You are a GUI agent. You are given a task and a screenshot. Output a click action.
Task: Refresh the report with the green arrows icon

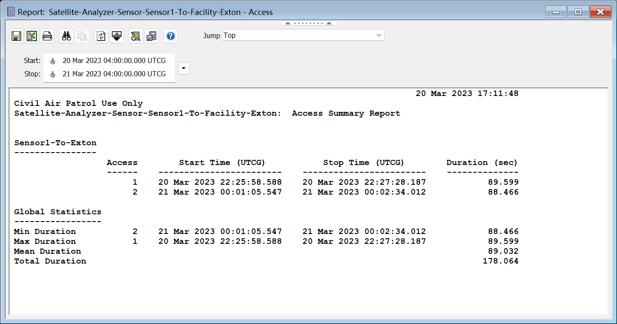tap(101, 36)
